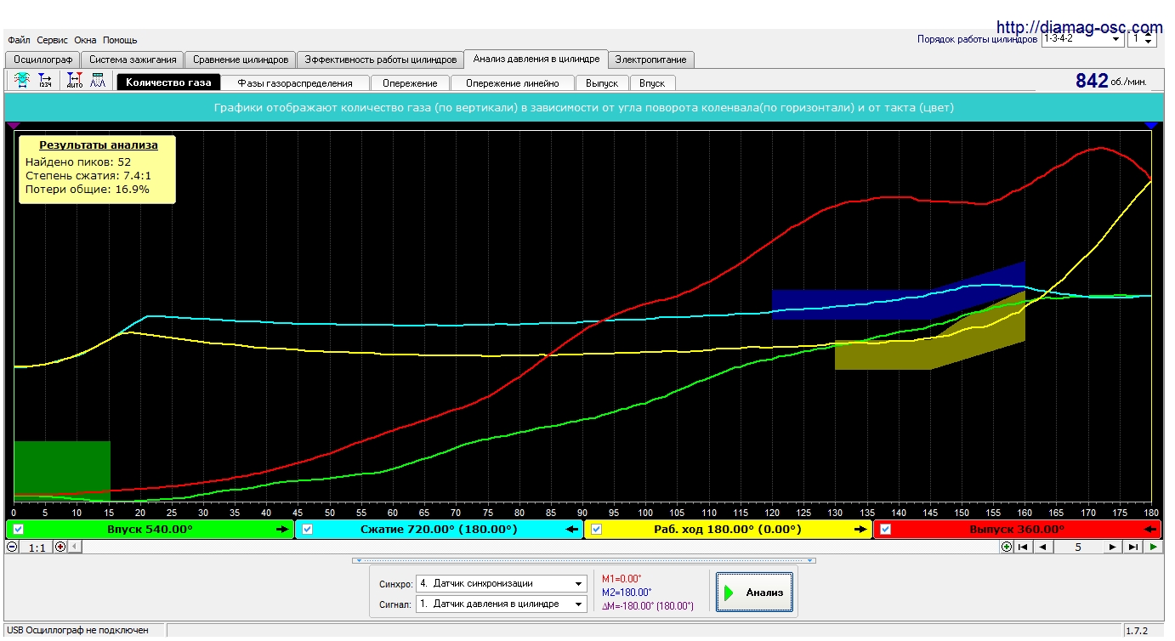Image resolution: width=1175 pixels, height=641 pixels.
Task: Start playback with the green play arrow
Action: pyautogui.click(x=1153, y=547)
